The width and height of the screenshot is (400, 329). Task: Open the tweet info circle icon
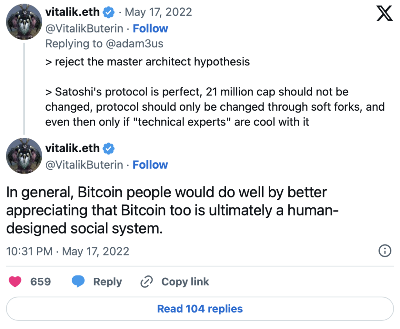[x=385, y=251]
